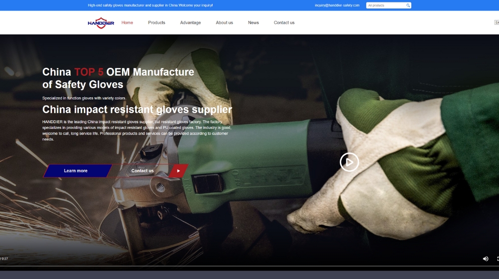The image size is (499, 279).
Task: Navigate to News
Action: click(x=253, y=22)
